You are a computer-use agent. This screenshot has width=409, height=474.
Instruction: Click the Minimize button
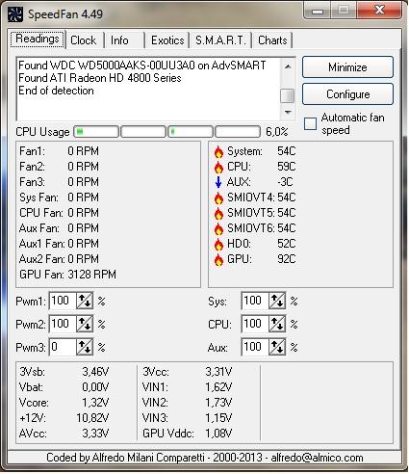(347, 67)
